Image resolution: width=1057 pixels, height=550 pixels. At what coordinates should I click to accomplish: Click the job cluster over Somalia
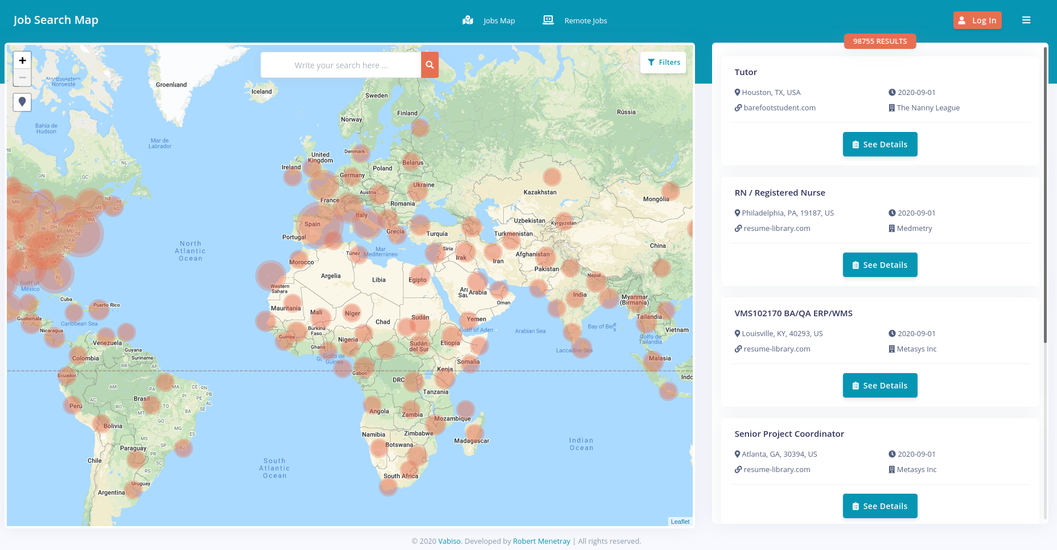pos(471,363)
